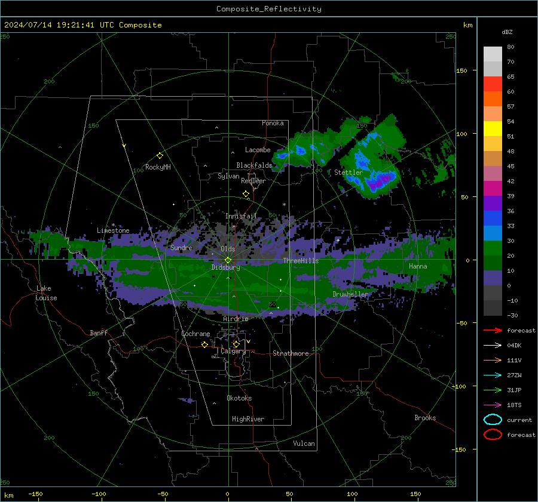
Task: Click the Banff label
Action: 99,332
